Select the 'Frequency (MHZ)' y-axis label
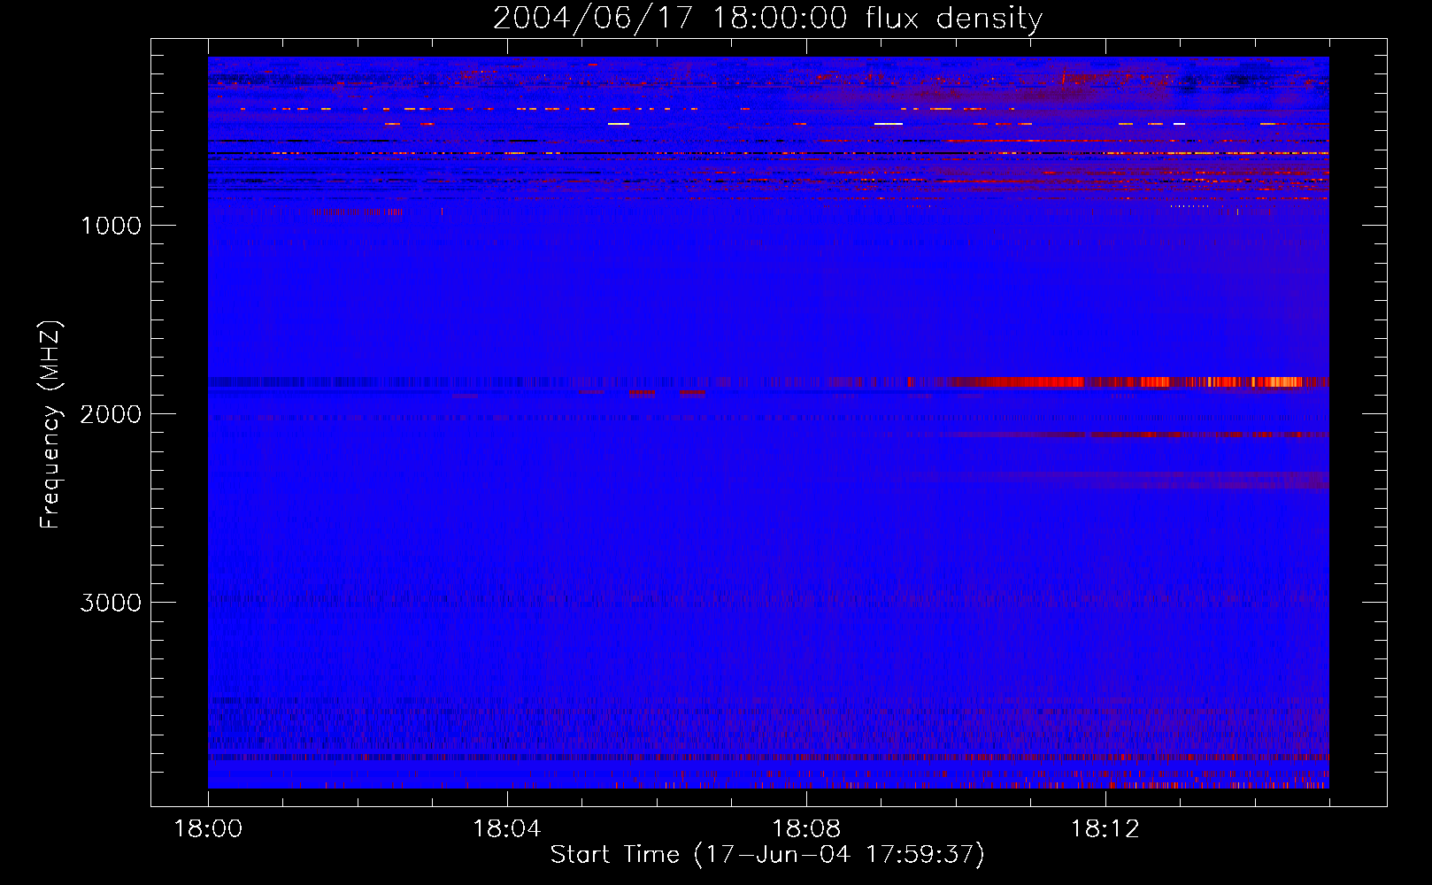This screenshot has width=1432, height=885. point(50,425)
